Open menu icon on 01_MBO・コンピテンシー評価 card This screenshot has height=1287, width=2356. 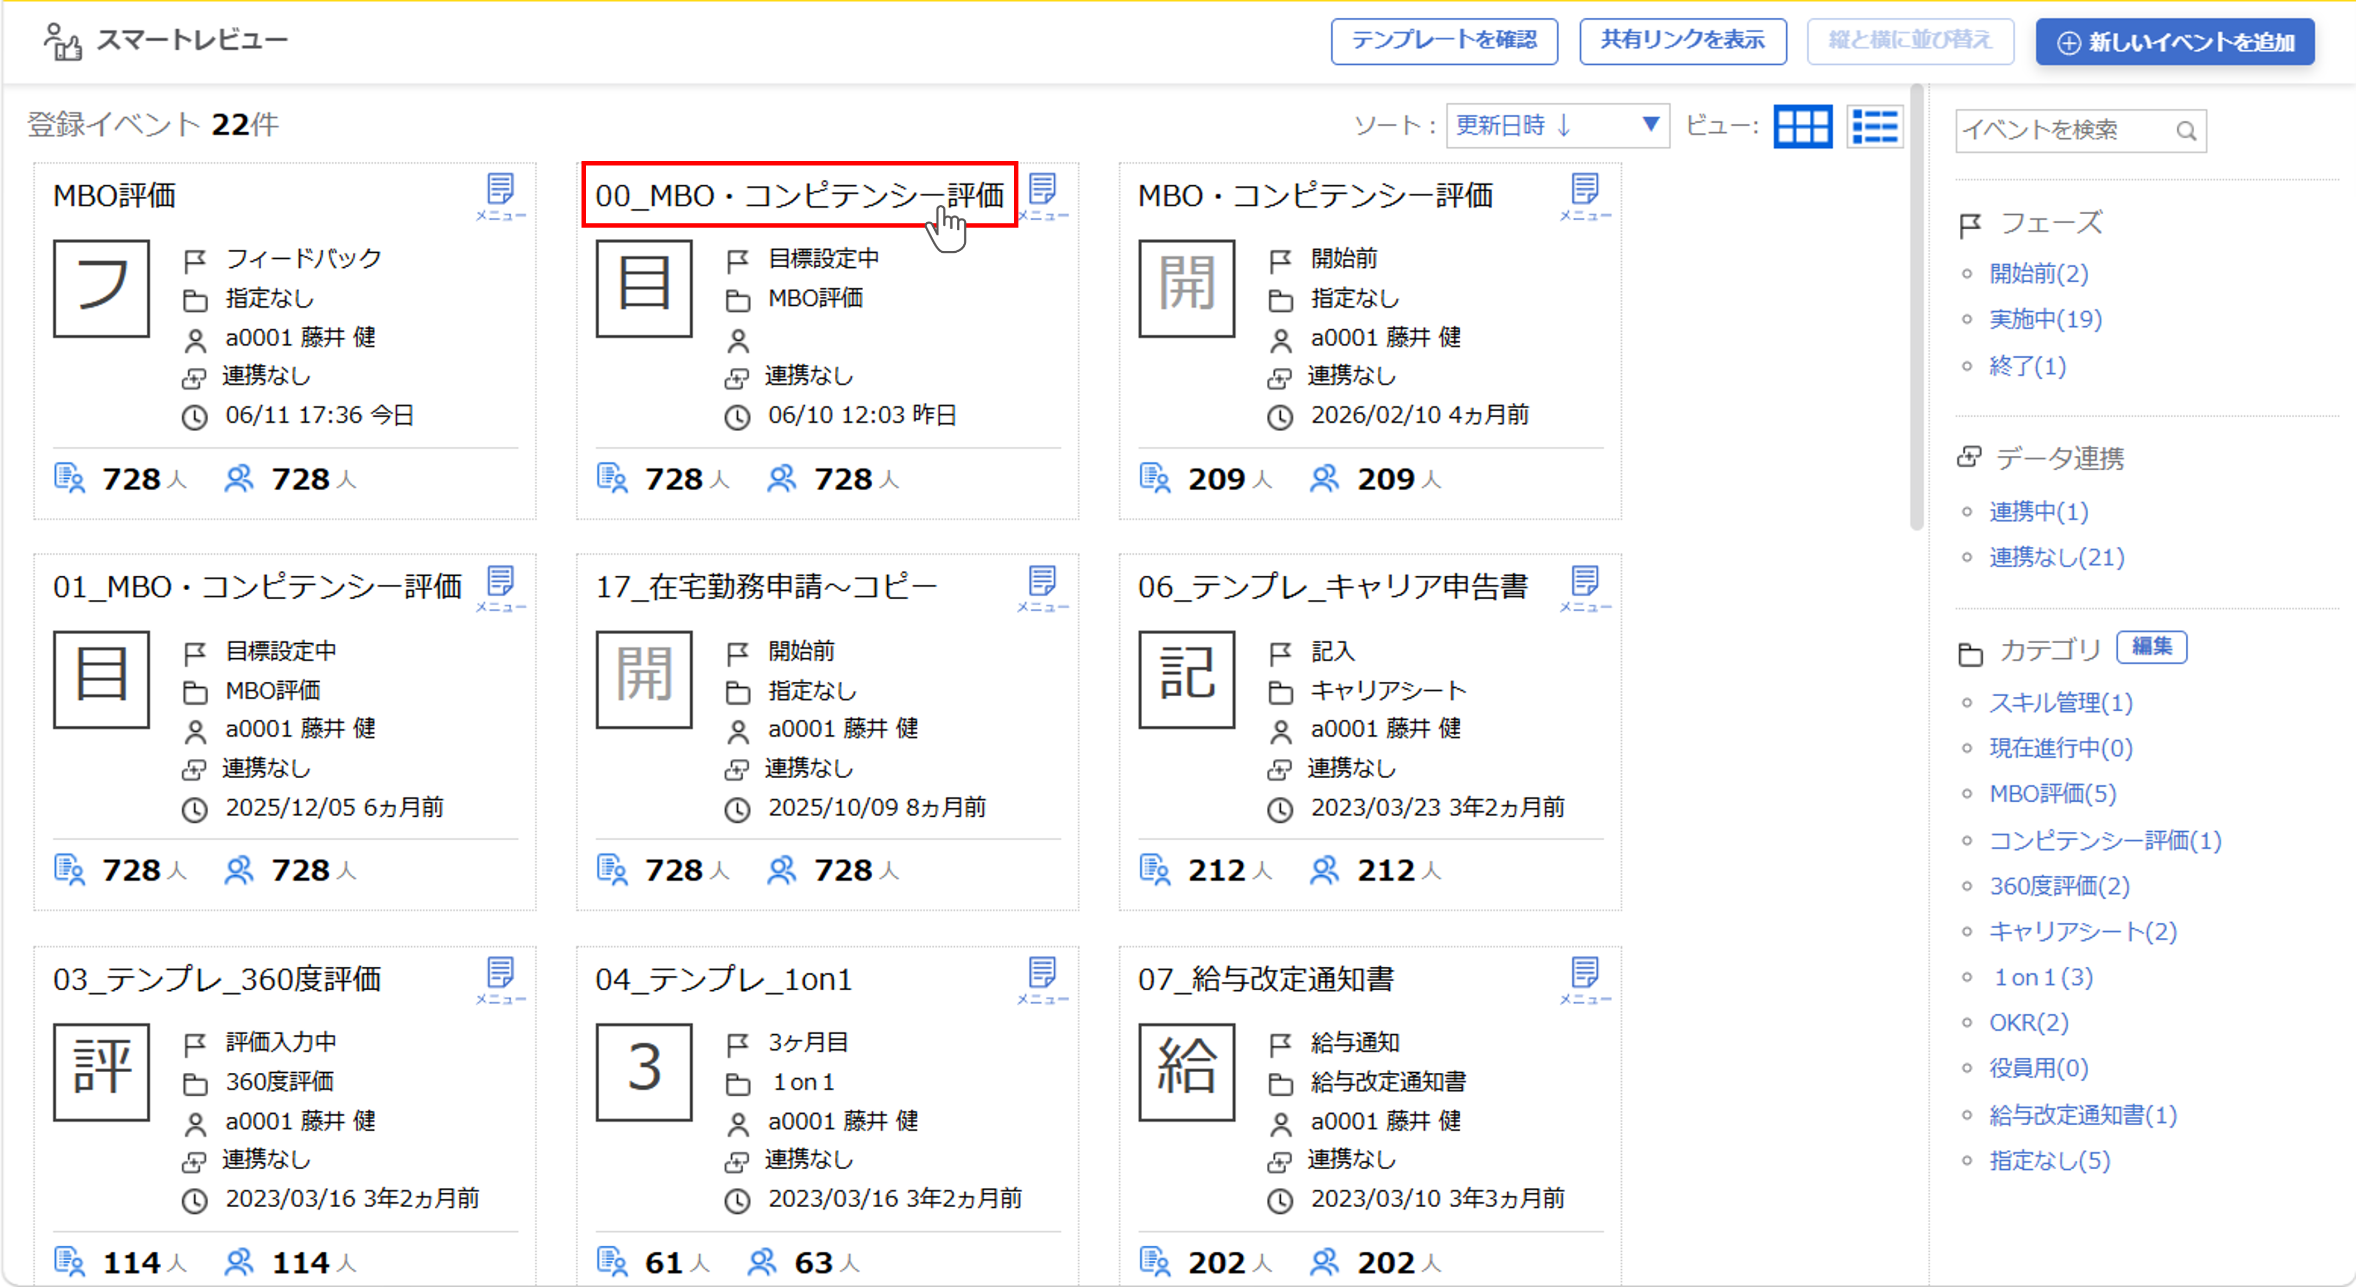(x=500, y=587)
